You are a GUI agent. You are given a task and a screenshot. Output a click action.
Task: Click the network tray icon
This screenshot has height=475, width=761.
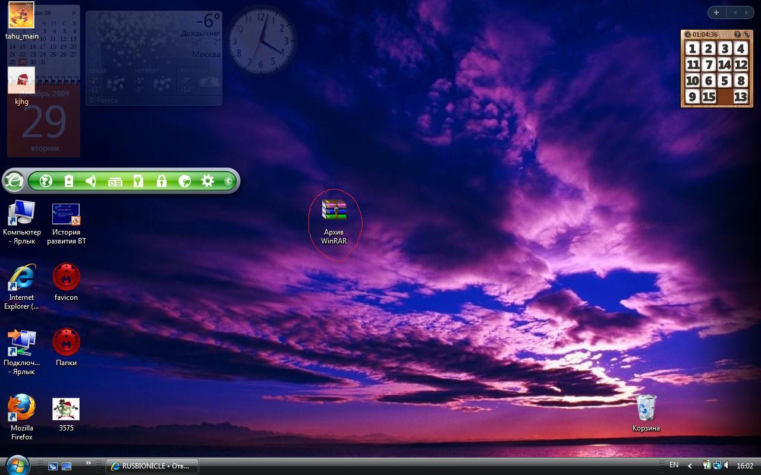tap(717, 465)
